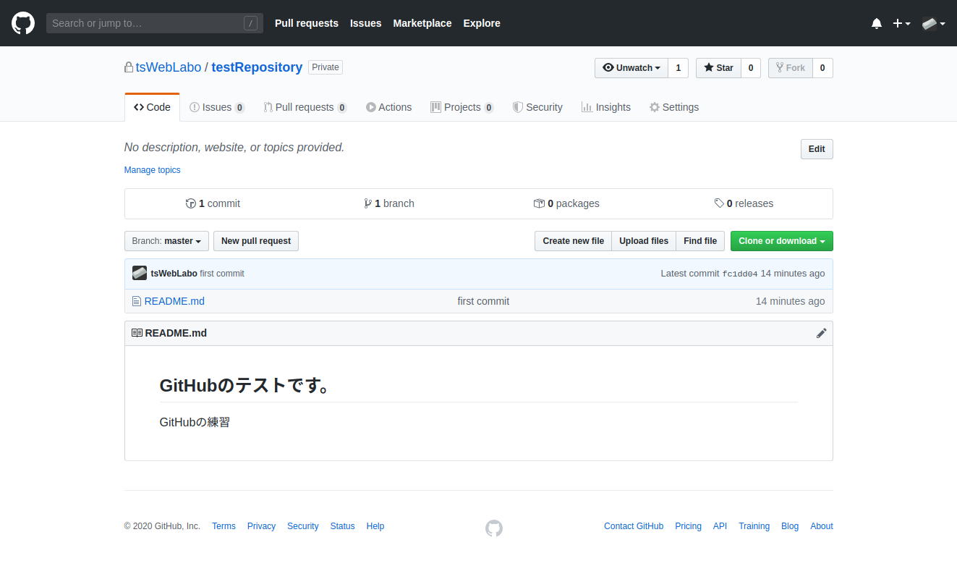957x574 pixels.
Task: Click the file icon beside README.md
Action: pyautogui.click(x=136, y=301)
